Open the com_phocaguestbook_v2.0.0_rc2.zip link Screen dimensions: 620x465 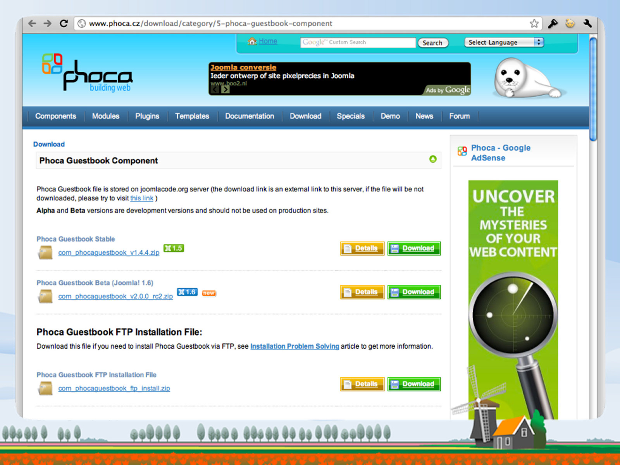point(115,296)
